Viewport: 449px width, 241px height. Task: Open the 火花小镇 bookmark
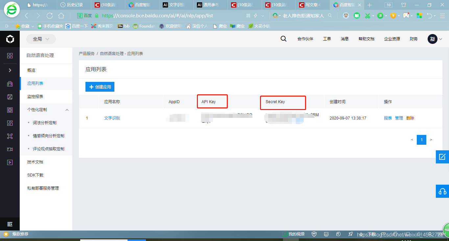tap(259, 26)
